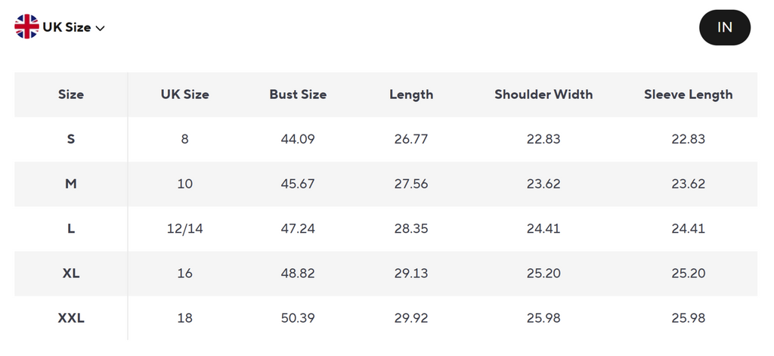The width and height of the screenshot is (774, 356).
Task: Click the L size row label
Action: click(71, 228)
